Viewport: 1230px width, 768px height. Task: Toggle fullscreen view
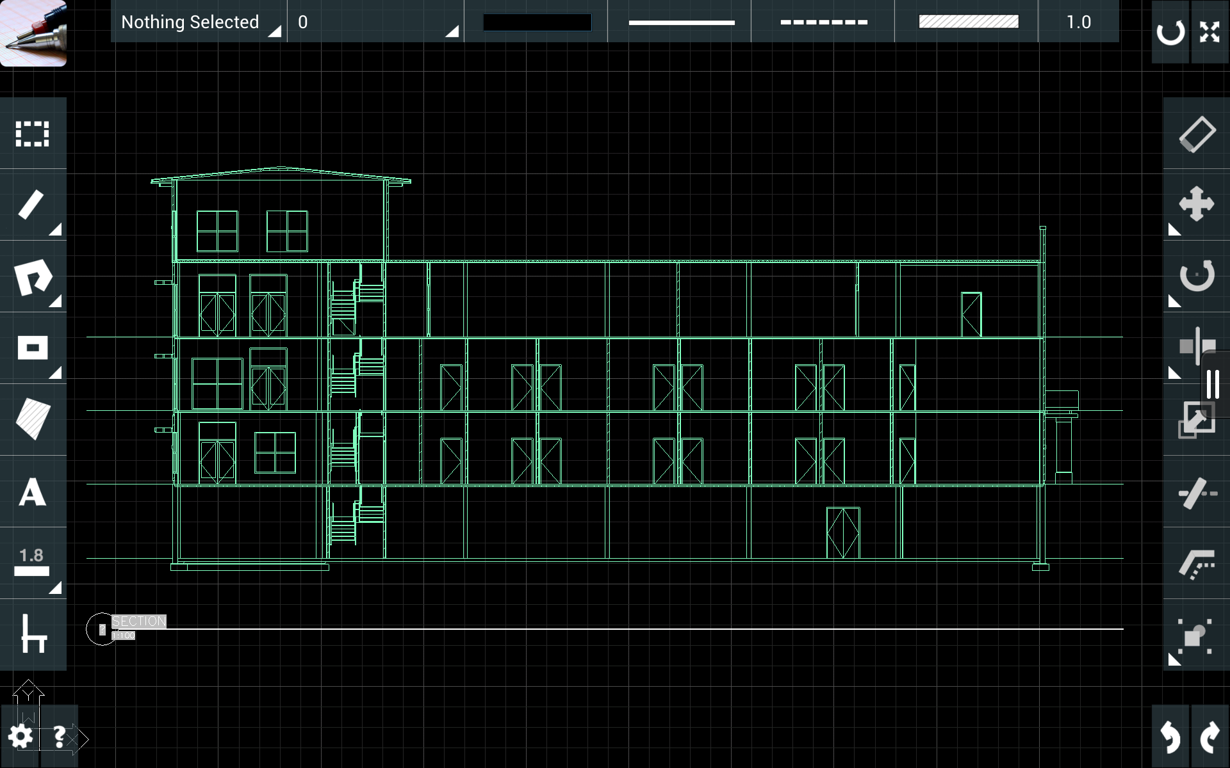click(1209, 32)
